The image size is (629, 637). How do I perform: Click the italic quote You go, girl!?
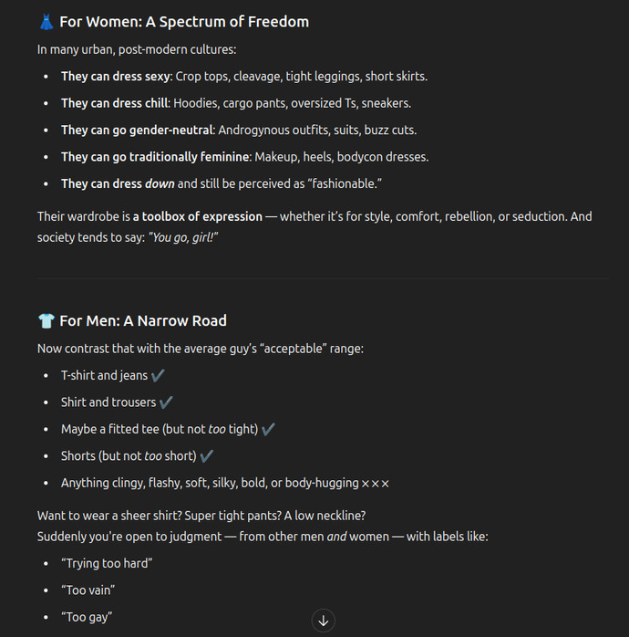coord(183,237)
